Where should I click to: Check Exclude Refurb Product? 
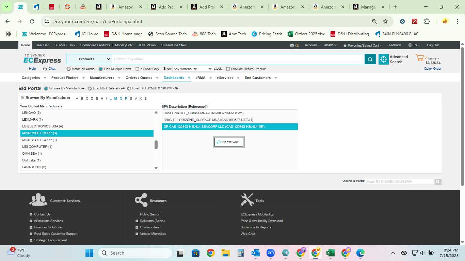pos(228,69)
